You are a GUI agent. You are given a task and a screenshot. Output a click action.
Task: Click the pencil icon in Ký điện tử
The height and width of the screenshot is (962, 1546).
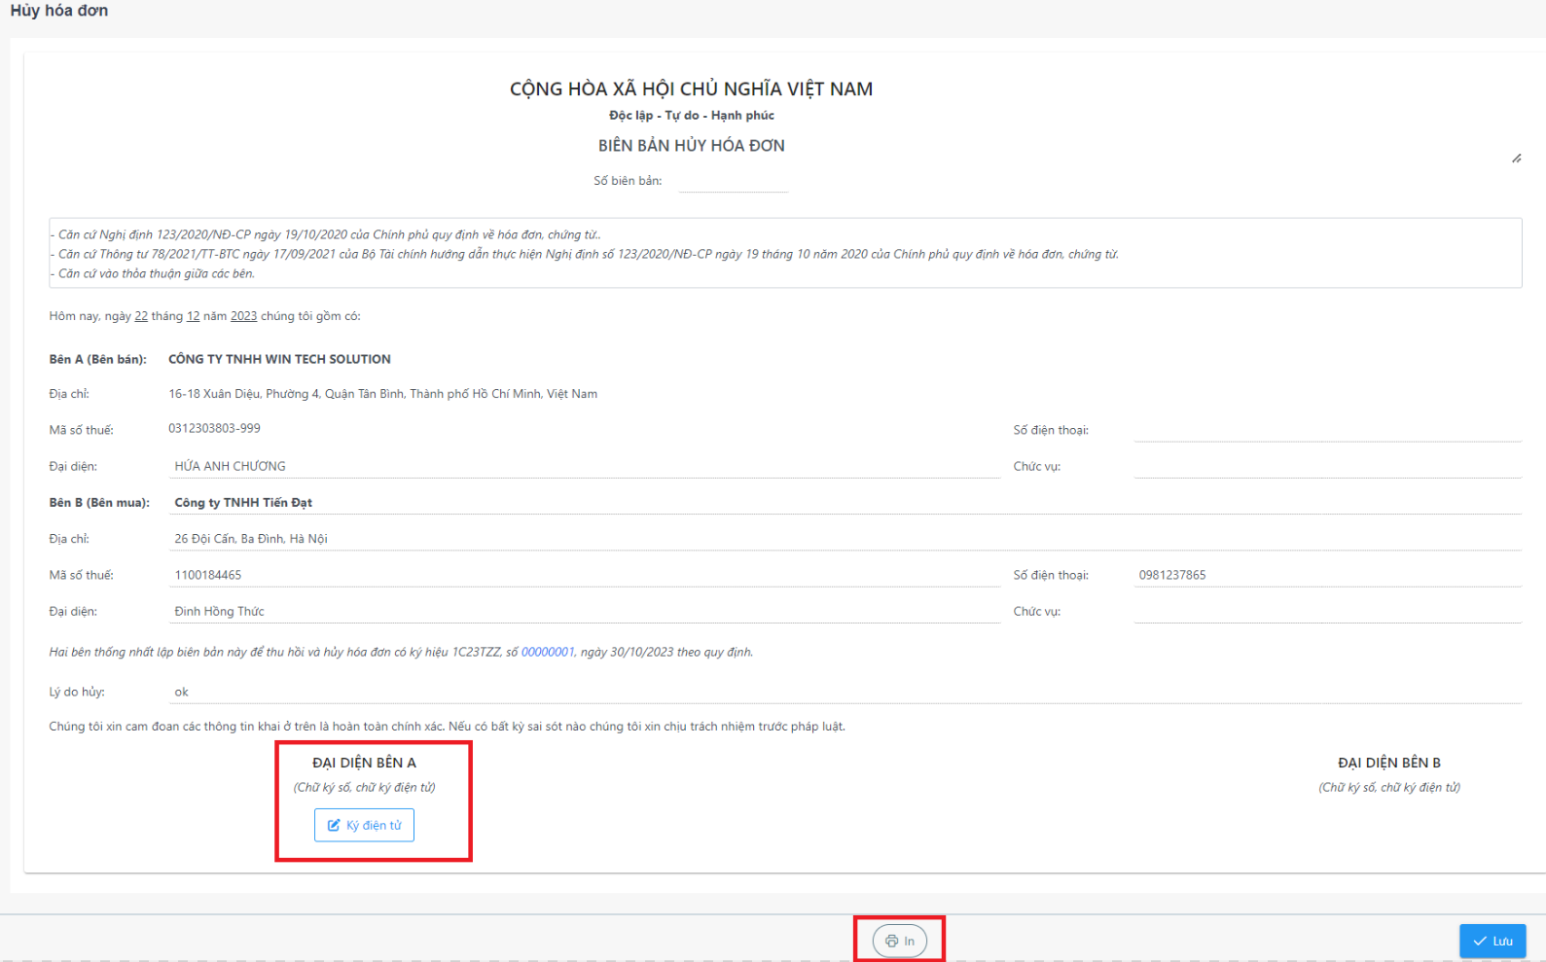pos(334,825)
